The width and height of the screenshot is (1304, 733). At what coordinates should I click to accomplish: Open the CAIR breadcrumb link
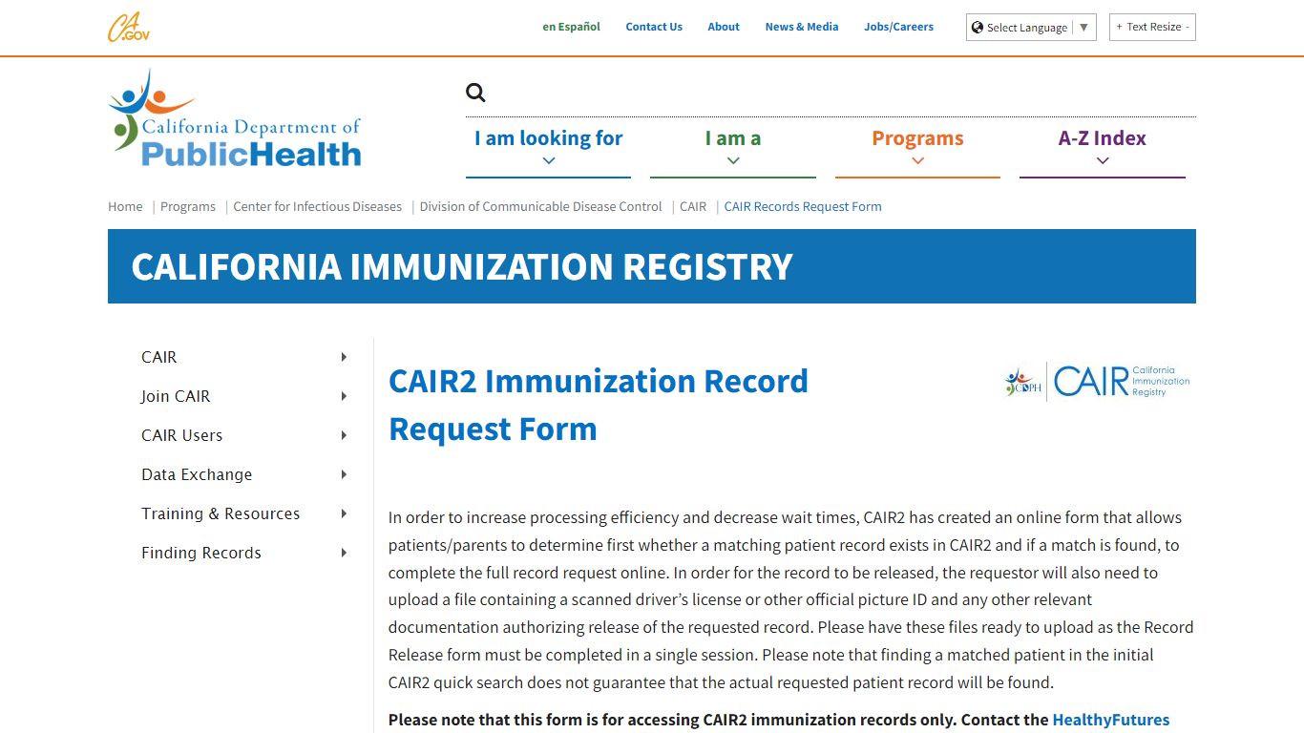[693, 206]
